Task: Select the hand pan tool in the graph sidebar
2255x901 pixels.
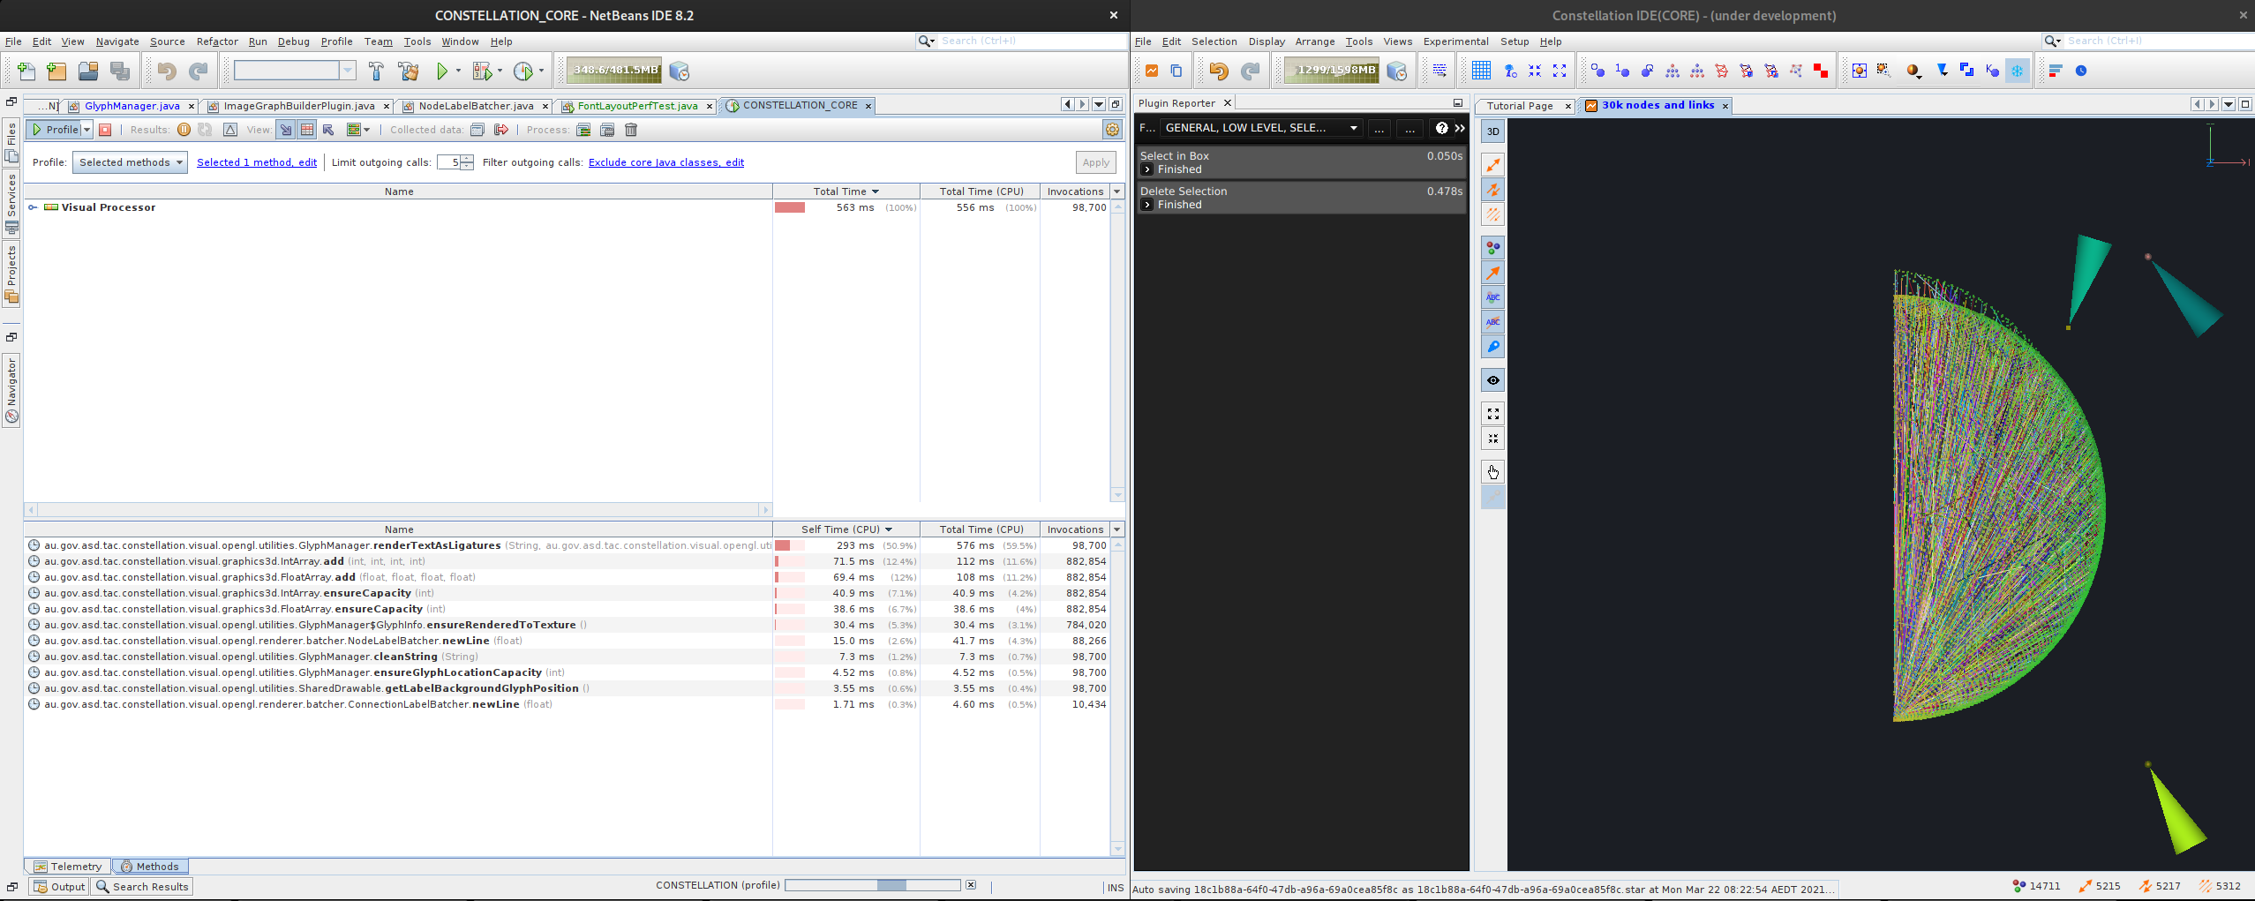Action: pyautogui.click(x=1492, y=472)
